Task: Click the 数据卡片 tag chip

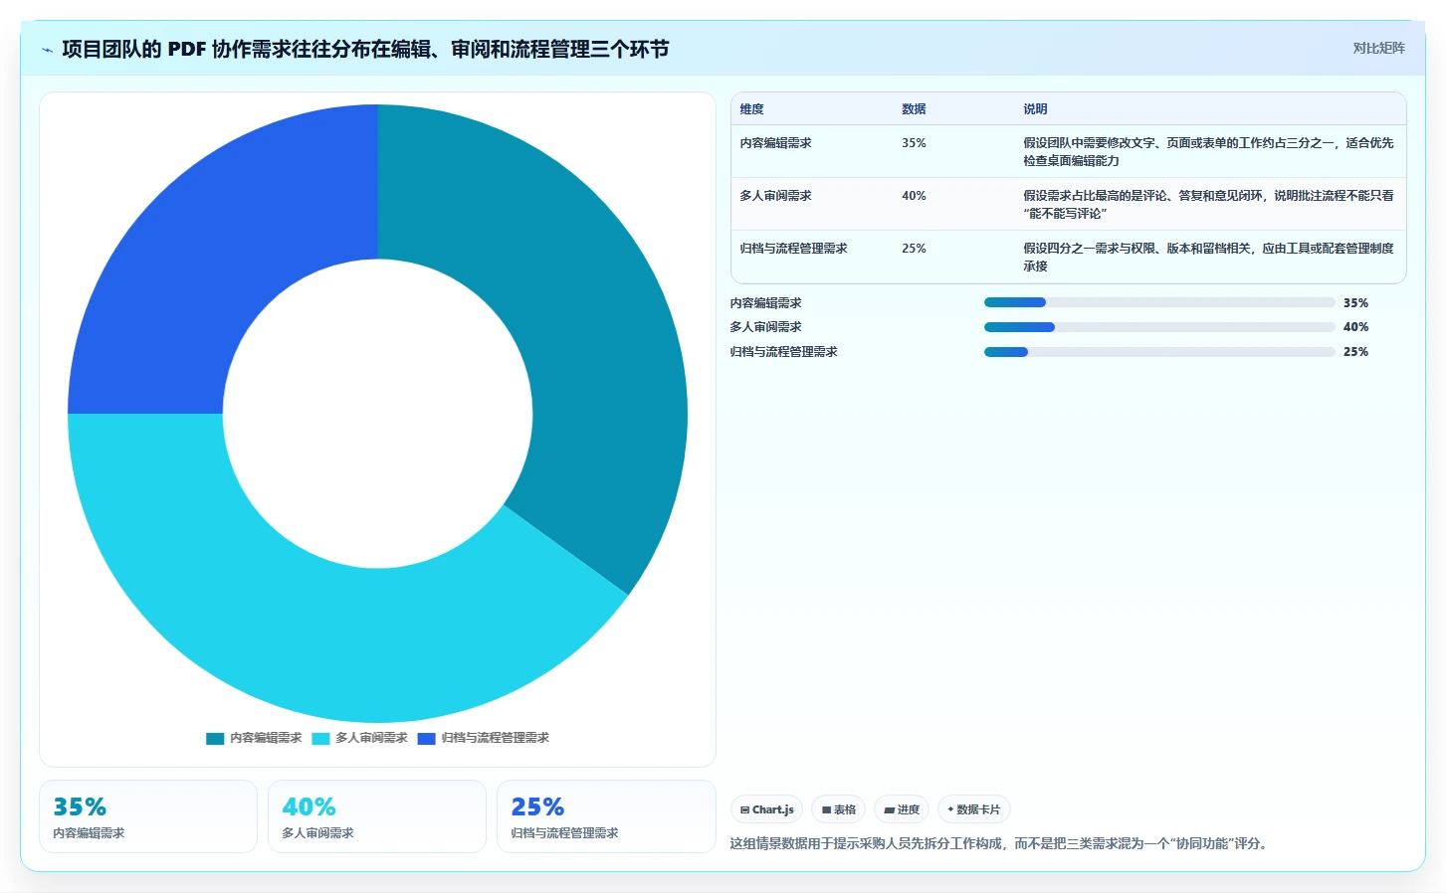Action: (x=974, y=809)
